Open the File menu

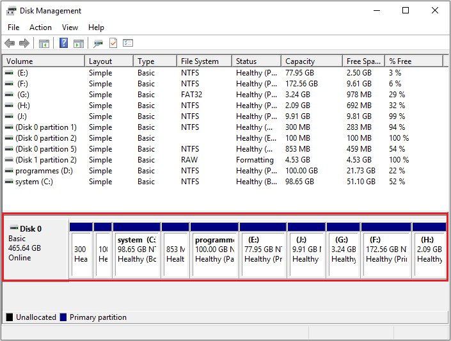pos(13,28)
